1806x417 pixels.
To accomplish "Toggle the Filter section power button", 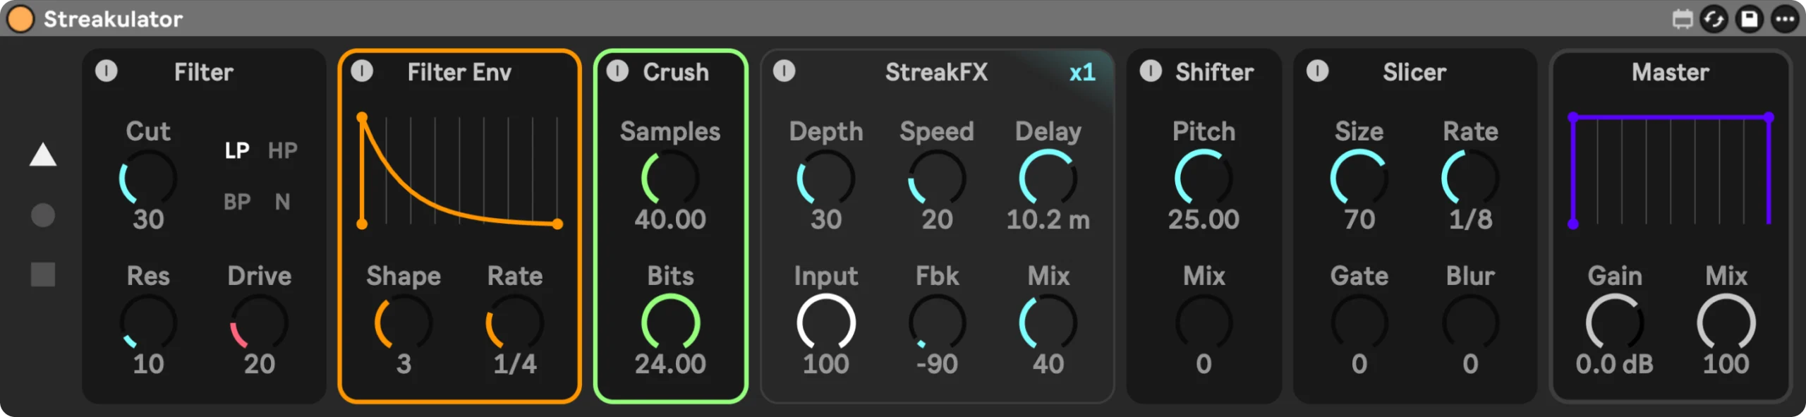I will coord(107,71).
